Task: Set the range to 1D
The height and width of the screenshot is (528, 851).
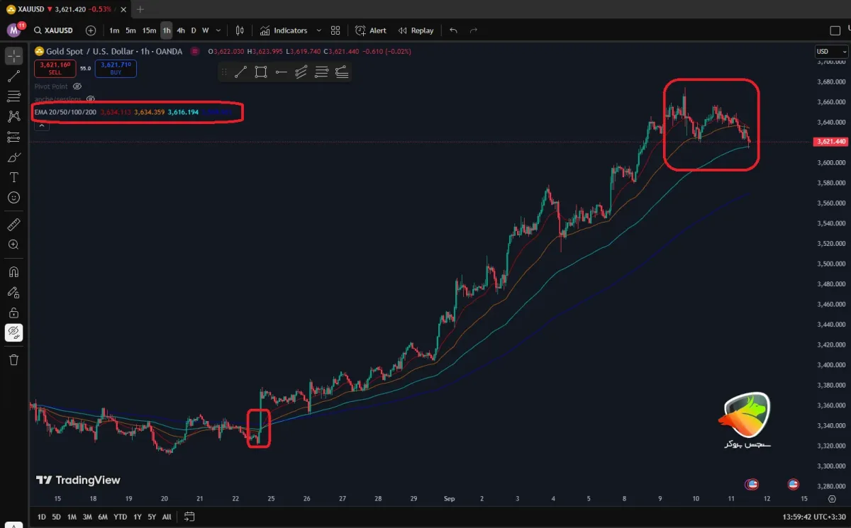Action: point(42,517)
